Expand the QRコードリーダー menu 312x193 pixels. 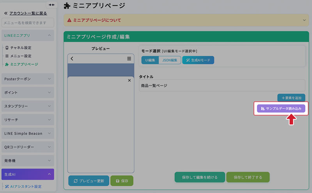click(28, 147)
